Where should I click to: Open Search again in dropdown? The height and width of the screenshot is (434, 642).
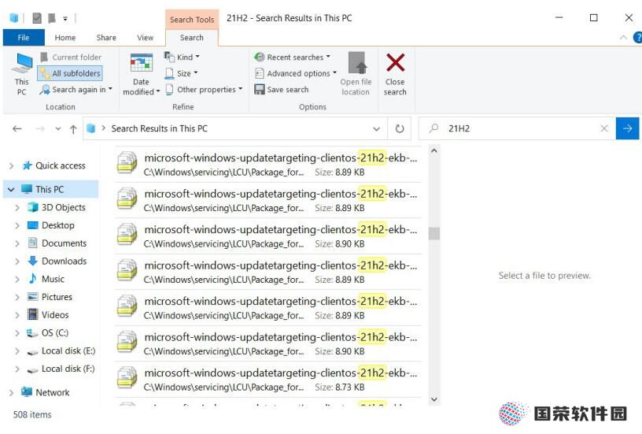tap(76, 89)
